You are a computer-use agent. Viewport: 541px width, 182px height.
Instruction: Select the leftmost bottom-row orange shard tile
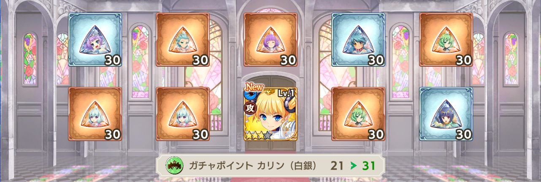[95, 114]
